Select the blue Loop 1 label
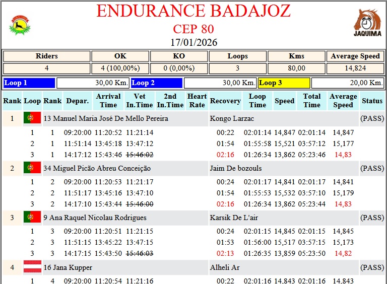The height and width of the screenshot is (284, 387). click(29, 83)
